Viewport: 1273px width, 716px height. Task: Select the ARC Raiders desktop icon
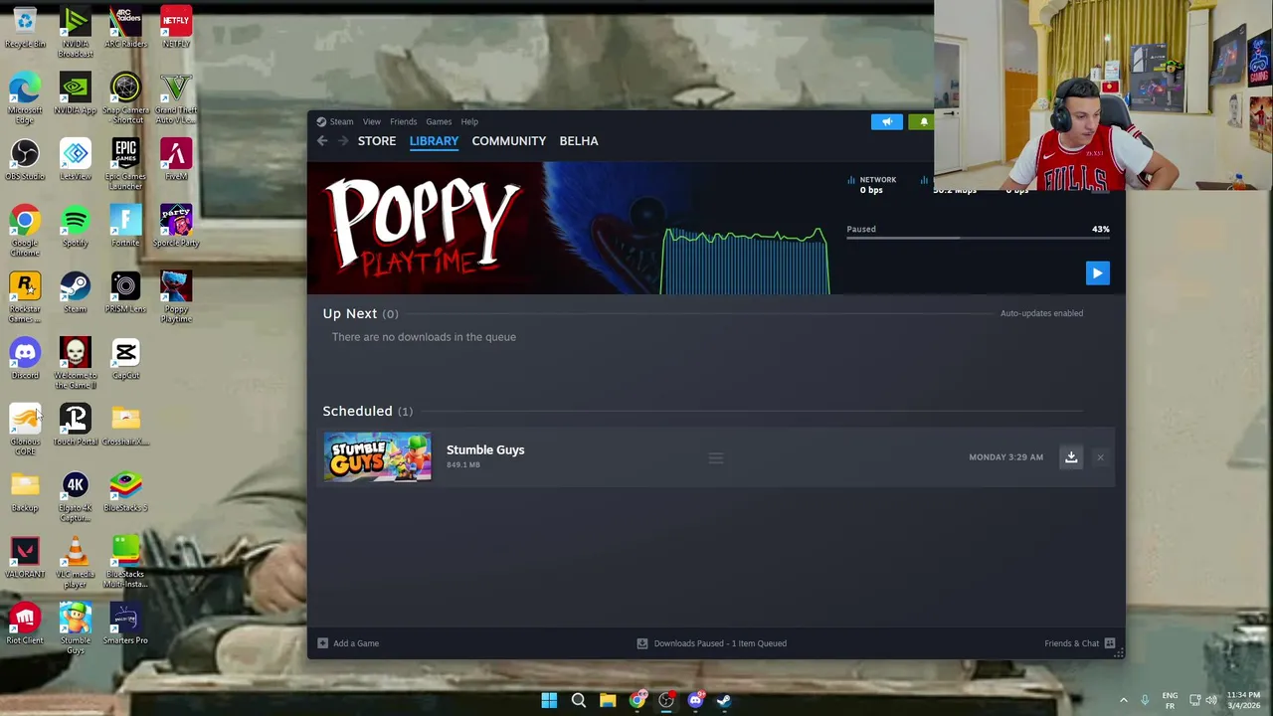click(125, 28)
